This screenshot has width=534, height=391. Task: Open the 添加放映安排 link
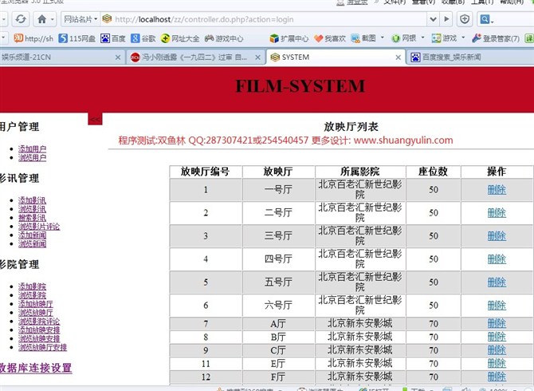point(39,330)
